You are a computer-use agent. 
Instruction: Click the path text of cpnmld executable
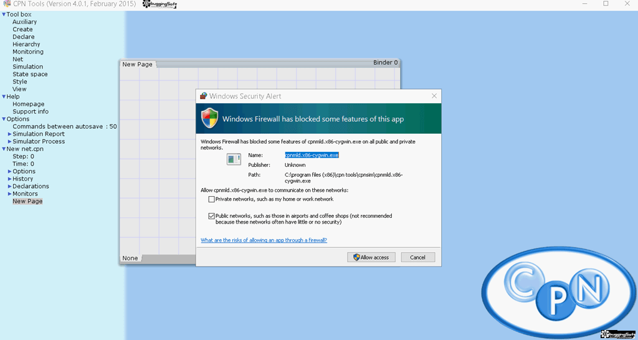pyautogui.click(x=344, y=177)
